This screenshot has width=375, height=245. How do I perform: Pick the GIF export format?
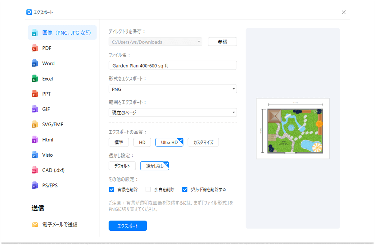pyautogui.click(x=35, y=109)
